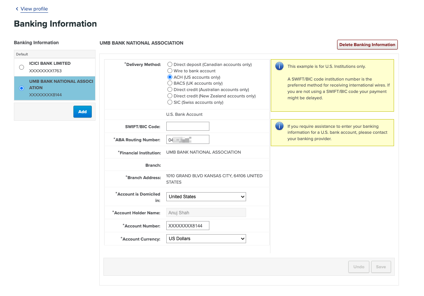Focus the SWIFT/BIC Code field
Screen dimensions: 424x296
click(188, 126)
